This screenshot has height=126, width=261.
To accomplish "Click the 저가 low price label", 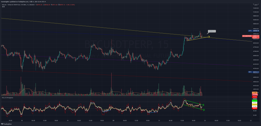I will [x=254, y=72].
